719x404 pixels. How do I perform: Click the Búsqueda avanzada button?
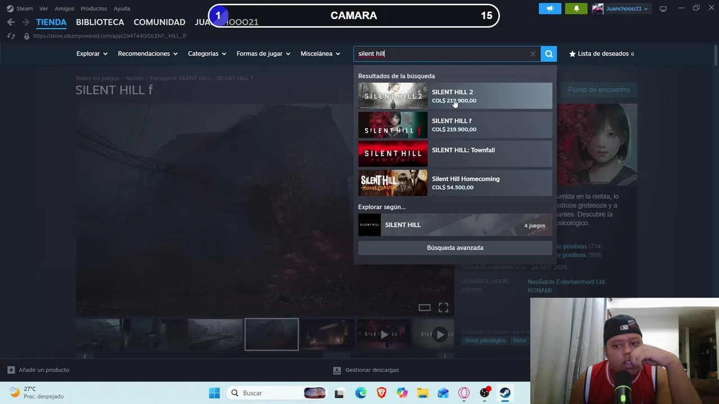[455, 247]
